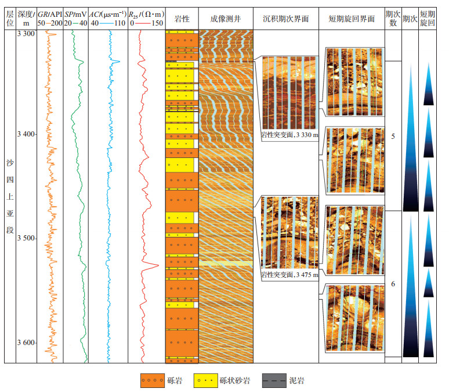The image size is (449, 392).
Task: Click the 岩性突变面, 3 330 m caption
Action: click(x=289, y=135)
